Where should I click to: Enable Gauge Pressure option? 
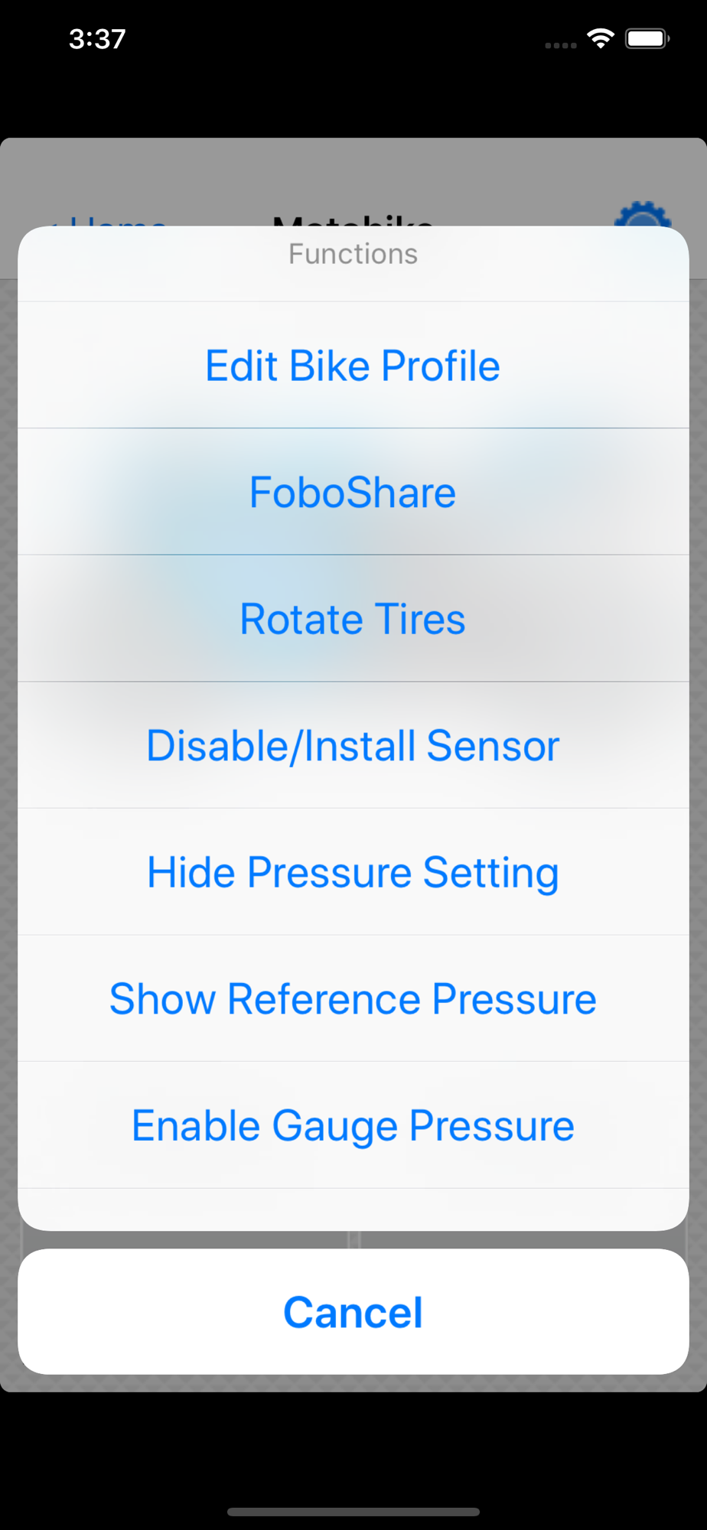tap(353, 1126)
